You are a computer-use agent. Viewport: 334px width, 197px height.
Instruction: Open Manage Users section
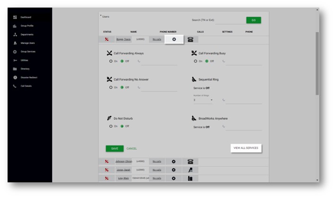click(x=27, y=43)
